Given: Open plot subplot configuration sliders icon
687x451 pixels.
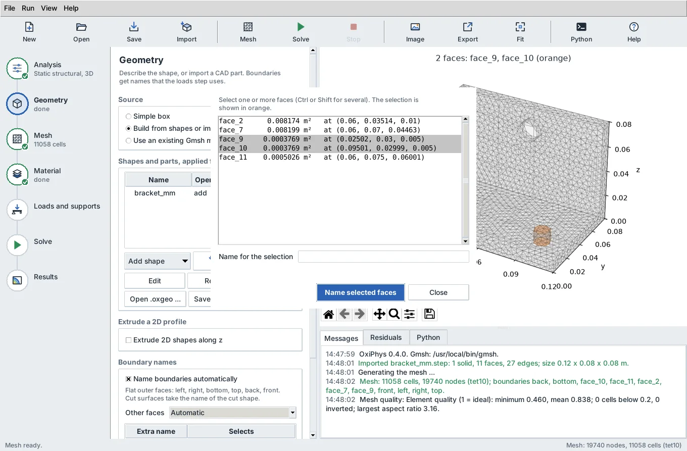Looking at the screenshot, I should point(409,314).
